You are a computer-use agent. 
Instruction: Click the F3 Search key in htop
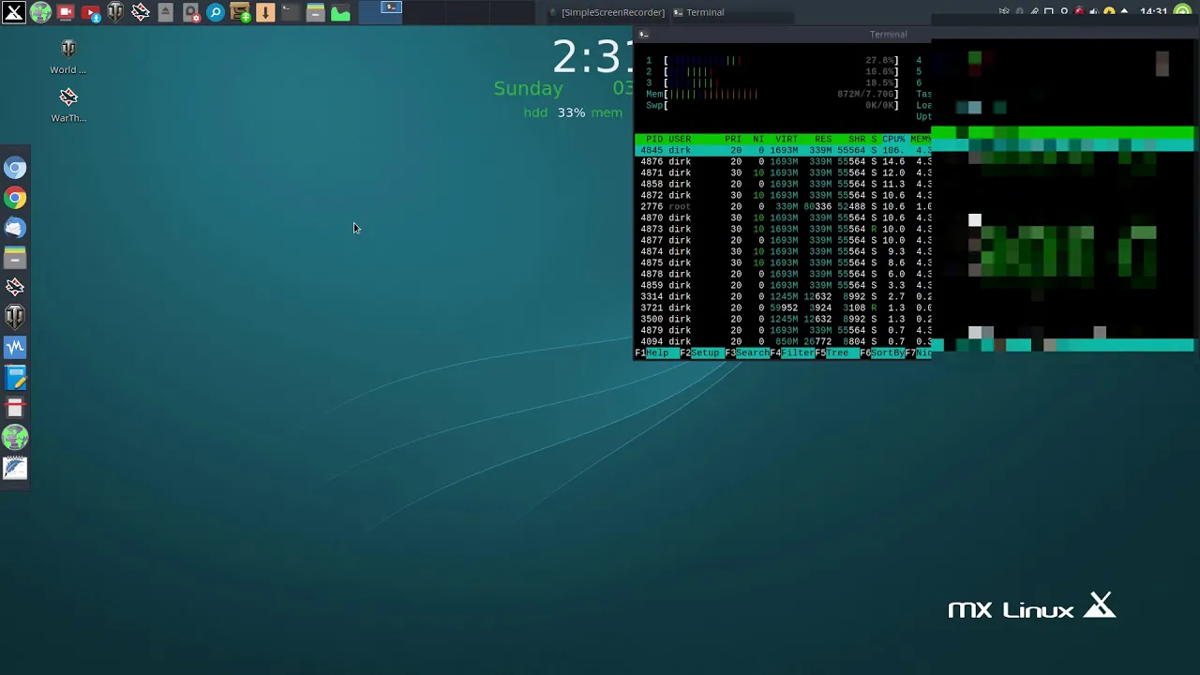[747, 353]
